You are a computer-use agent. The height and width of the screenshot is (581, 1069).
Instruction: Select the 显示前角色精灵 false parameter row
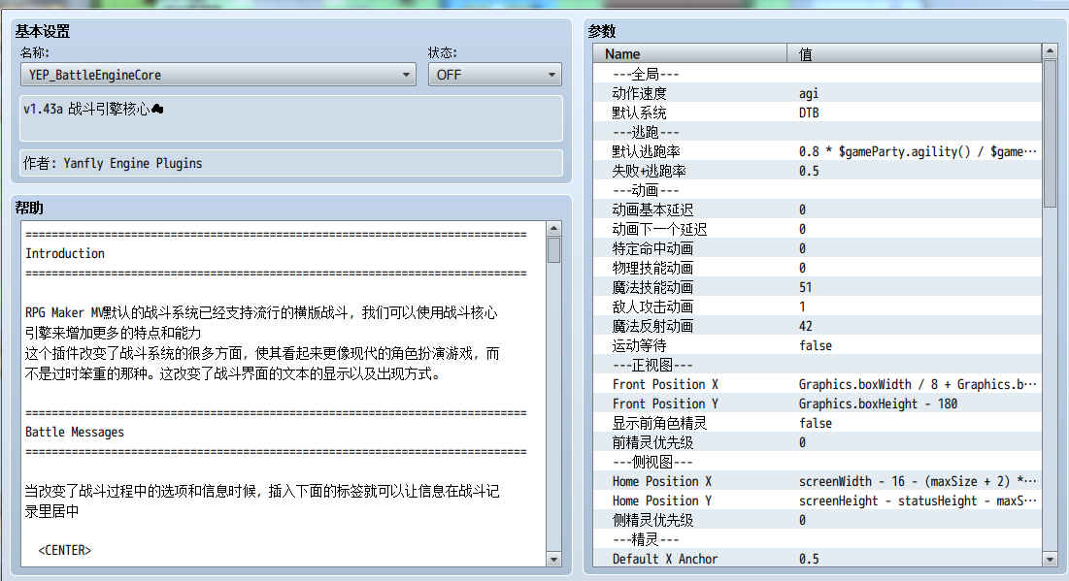(x=818, y=423)
